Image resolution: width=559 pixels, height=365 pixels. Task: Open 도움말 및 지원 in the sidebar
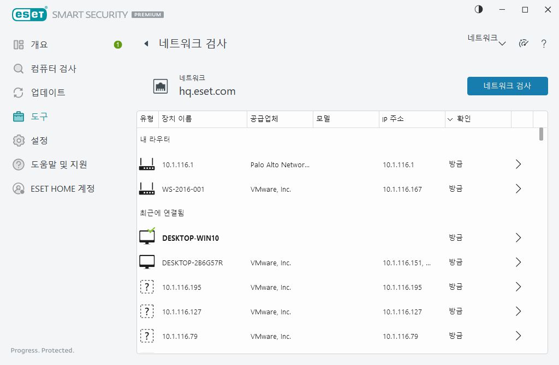pyautogui.click(x=17, y=165)
